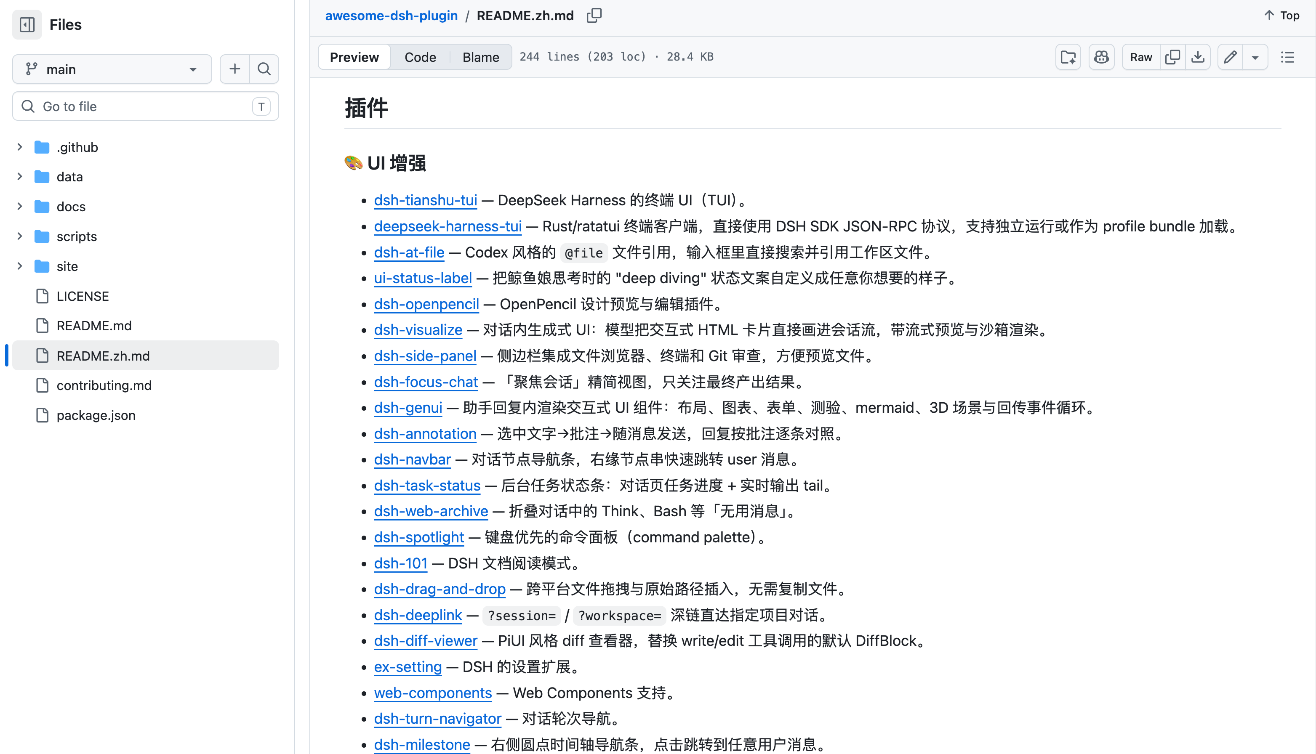
Task: Open the dsh-openpencil plugin link
Action: [x=426, y=304]
